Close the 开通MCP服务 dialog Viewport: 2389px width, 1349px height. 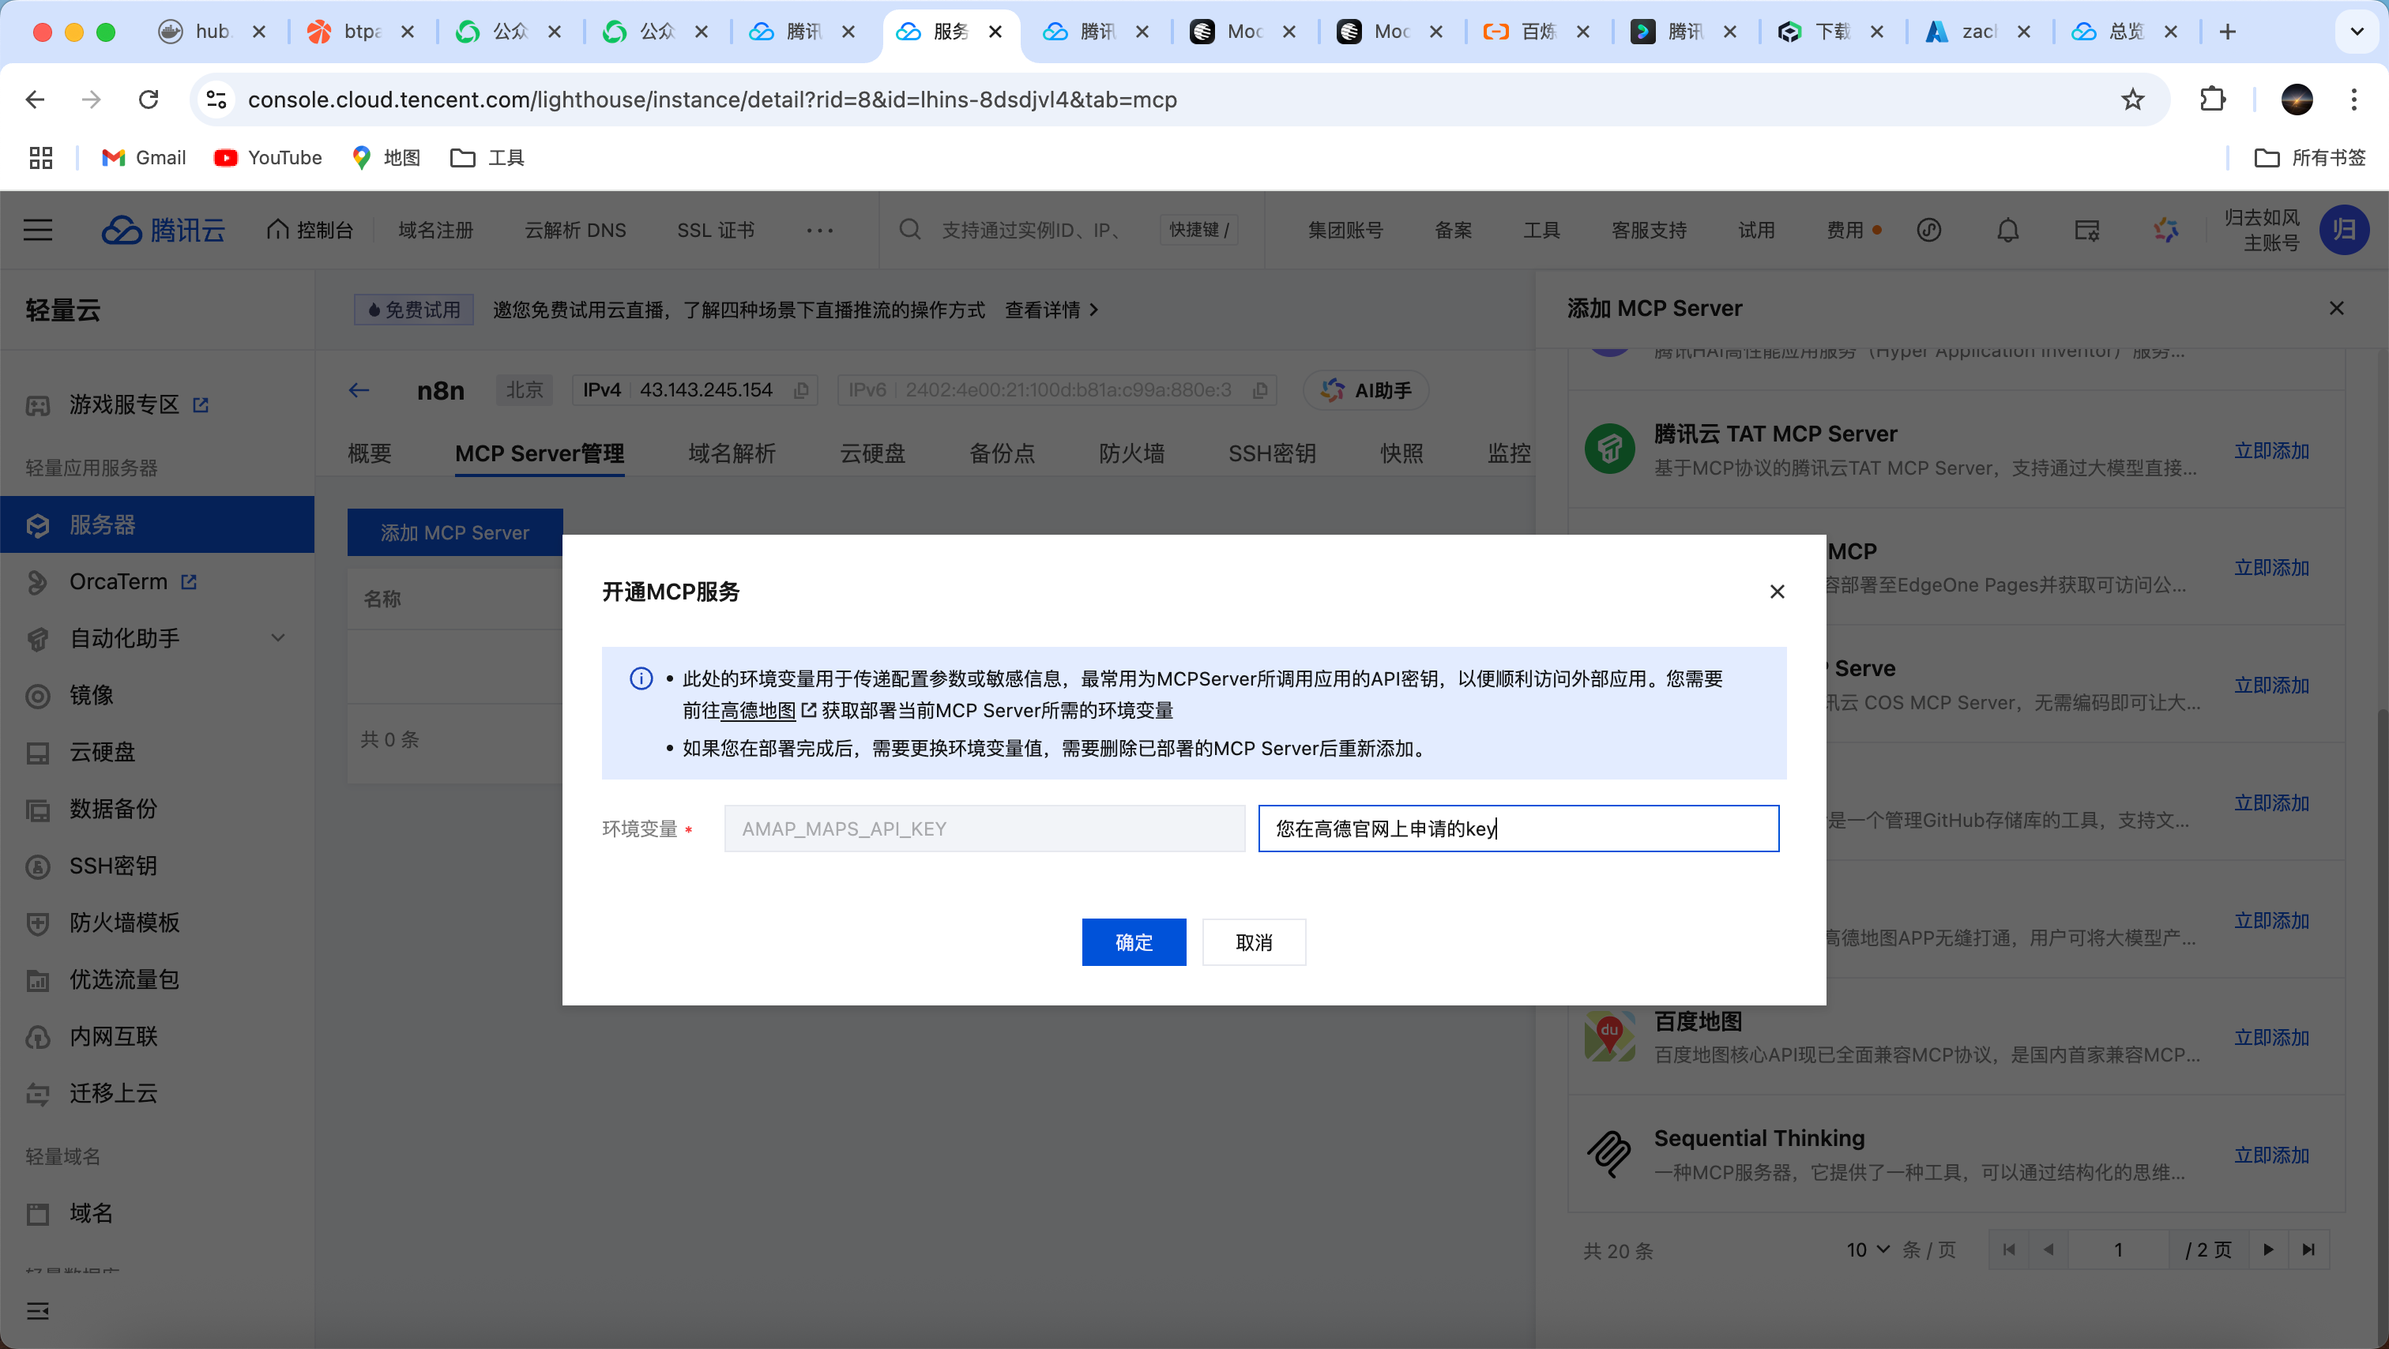(x=1777, y=592)
